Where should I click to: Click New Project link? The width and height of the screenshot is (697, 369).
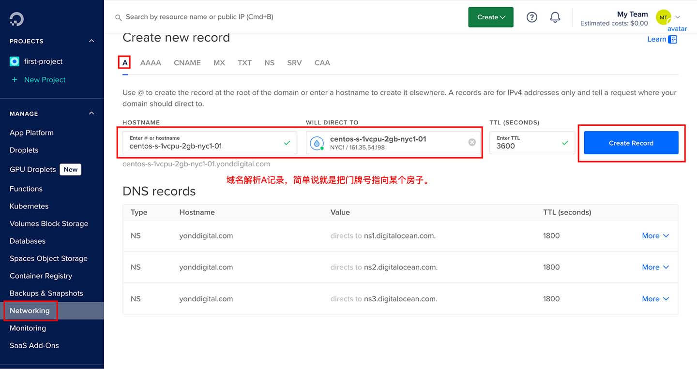pyautogui.click(x=45, y=80)
